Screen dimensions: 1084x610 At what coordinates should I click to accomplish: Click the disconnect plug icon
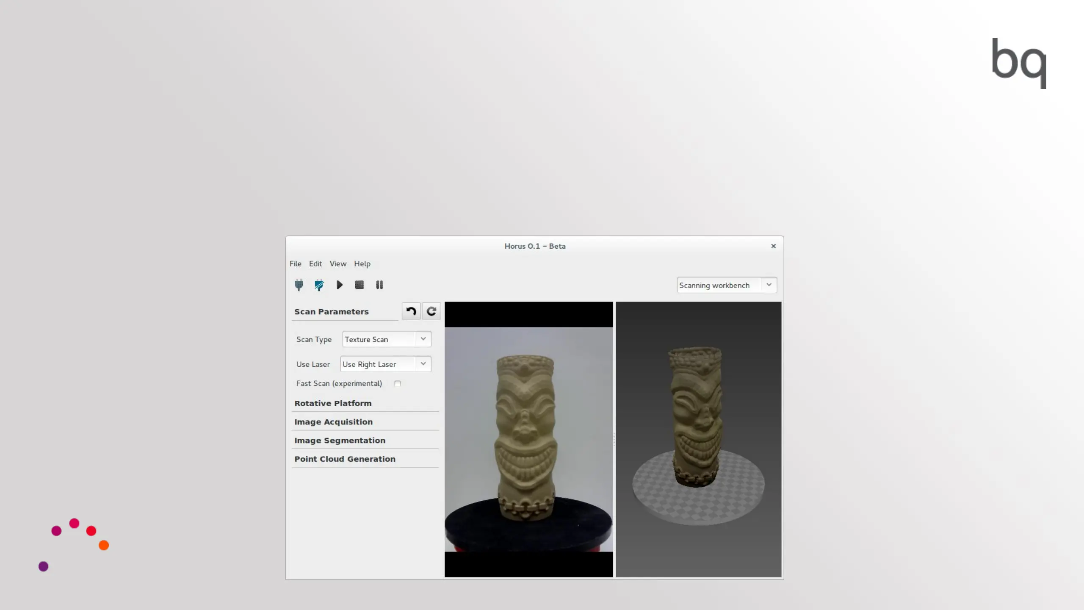(x=319, y=285)
